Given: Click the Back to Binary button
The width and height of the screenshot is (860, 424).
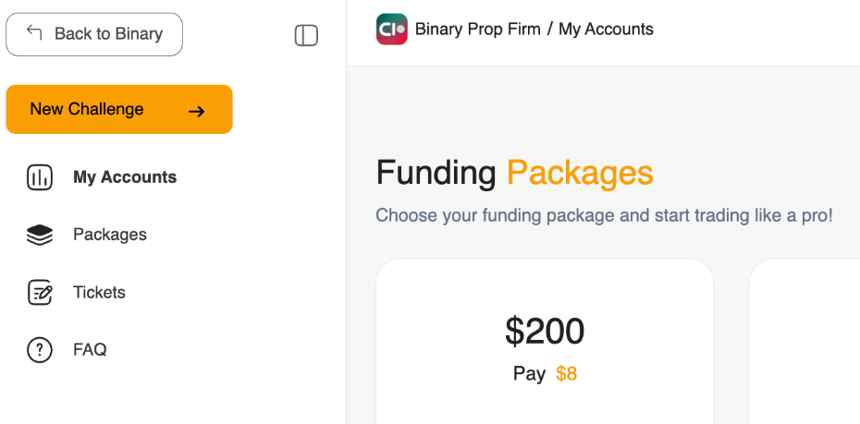Looking at the screenshot, I should pyautogui.click(x=94, y=34).
